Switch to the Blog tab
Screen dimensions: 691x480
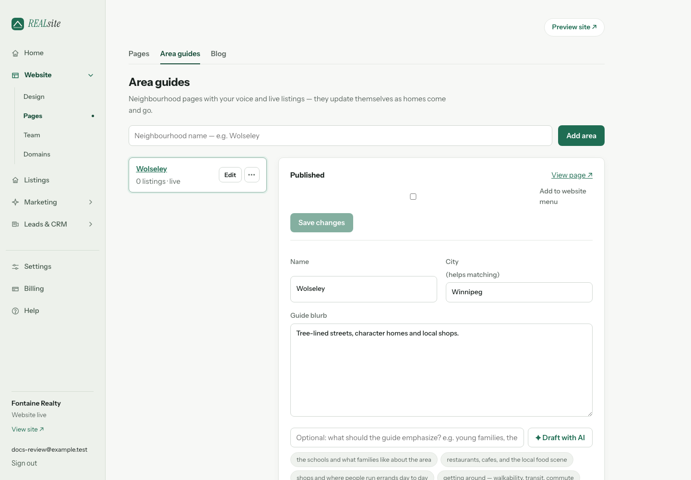click(x=218, y=54)
